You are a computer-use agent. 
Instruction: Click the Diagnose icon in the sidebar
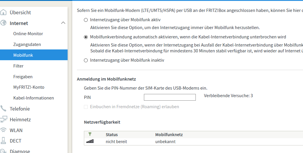[3, 151]
